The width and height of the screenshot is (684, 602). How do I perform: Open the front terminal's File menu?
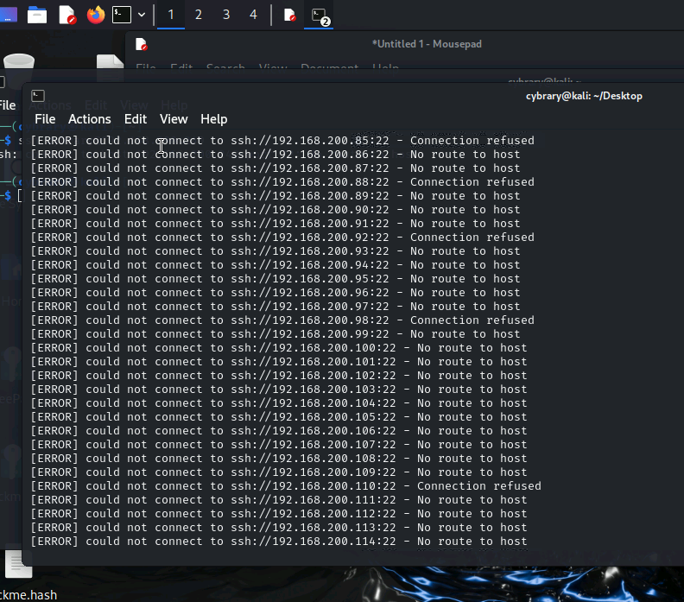tap(45, 119)
